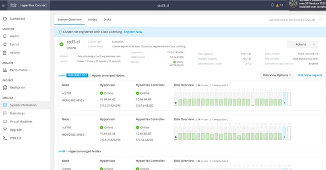Click the Activity clipboard icon
Screen dimensions: 326x170
click(x=5, y=53)
